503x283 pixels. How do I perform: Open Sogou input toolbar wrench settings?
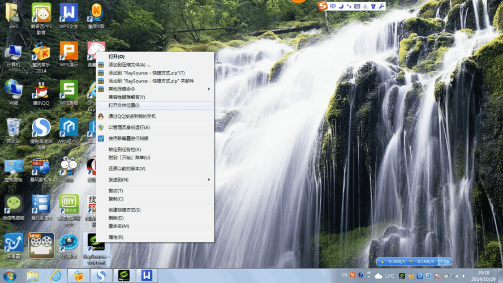pos(381,6)
